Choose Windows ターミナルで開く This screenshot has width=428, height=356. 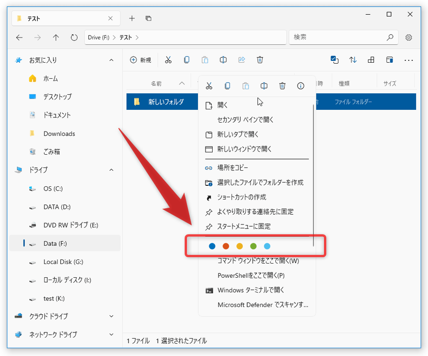257,290
